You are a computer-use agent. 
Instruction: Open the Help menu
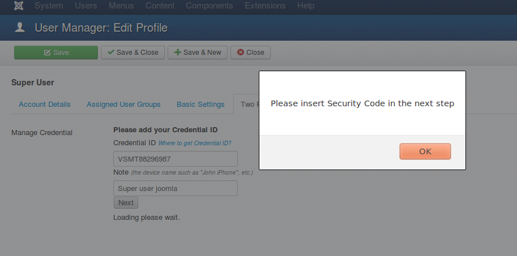[x=306, y=6]
